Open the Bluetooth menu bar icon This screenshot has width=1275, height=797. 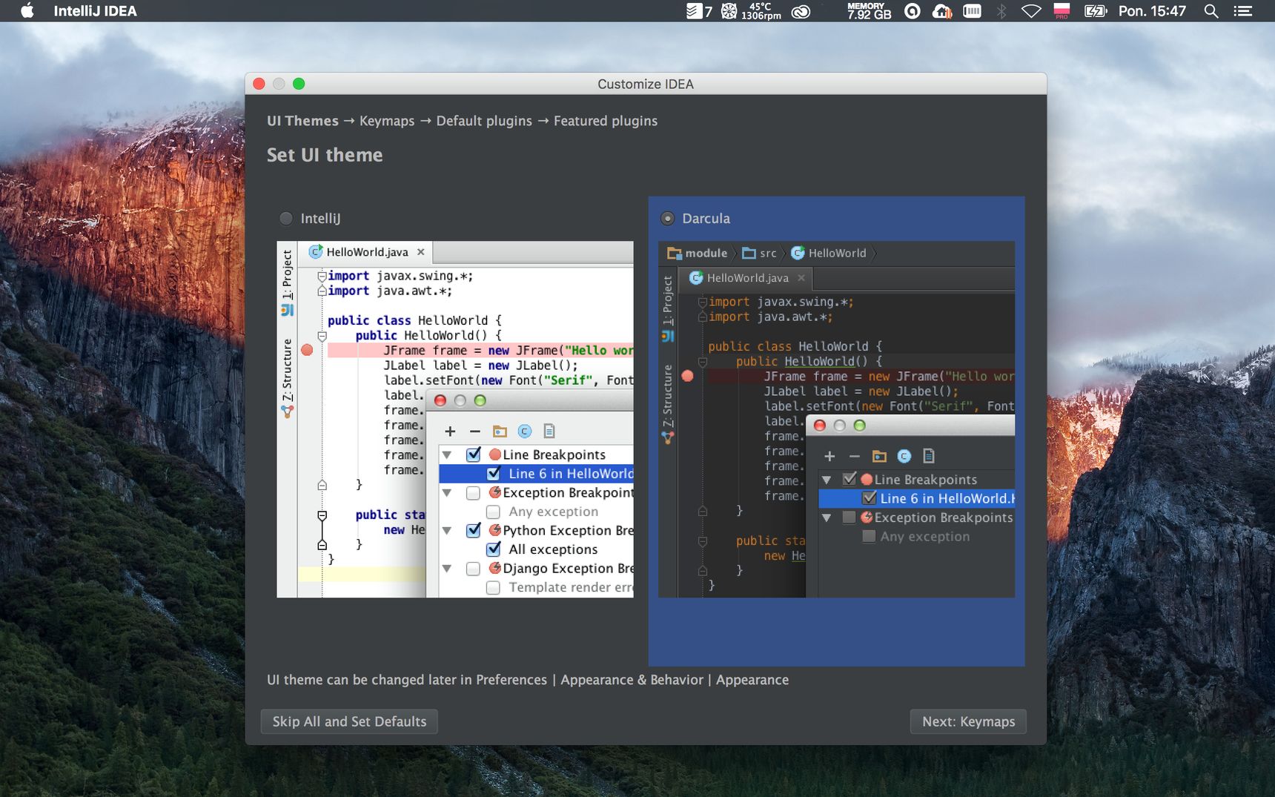click(x=1001, y=11)
